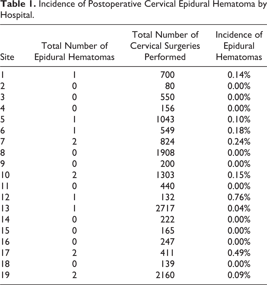Click the Table 1 caption title

134,9
